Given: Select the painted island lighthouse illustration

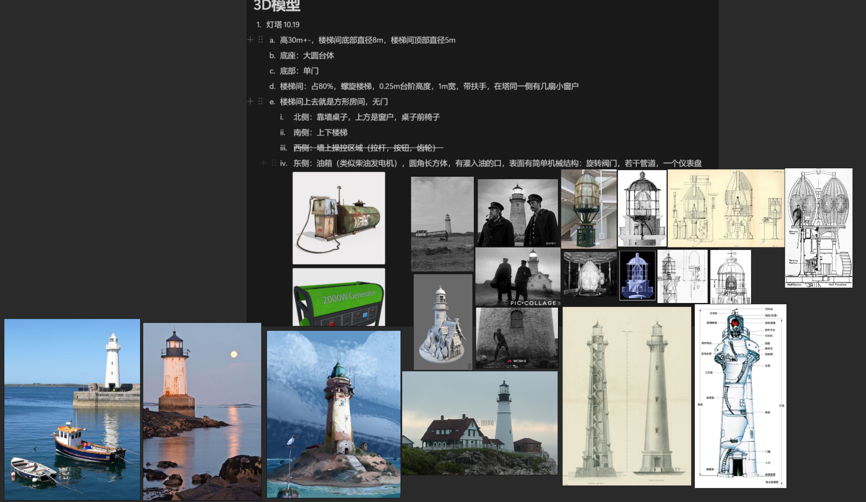Looking at the screenshot, I should coord(334,414).
